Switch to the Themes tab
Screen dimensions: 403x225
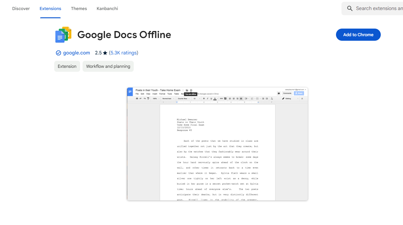point(79,9)
